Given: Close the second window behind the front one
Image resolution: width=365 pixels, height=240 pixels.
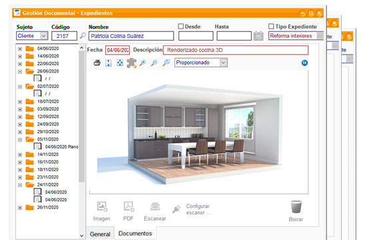Looking at the screenshot, I should click(334, 23).
